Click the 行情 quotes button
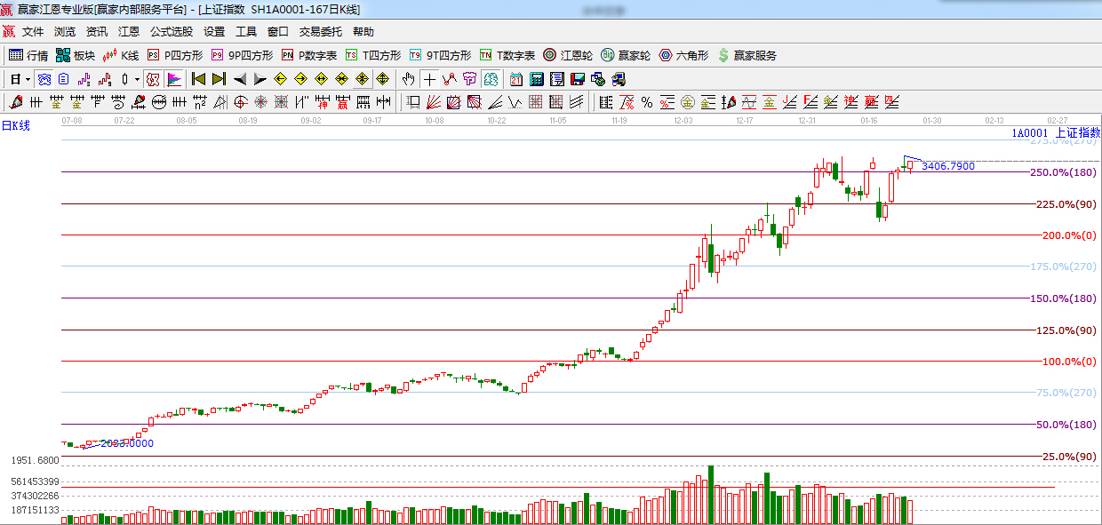The height and width of the screenshot is (525, 1102). click(28, 55)
